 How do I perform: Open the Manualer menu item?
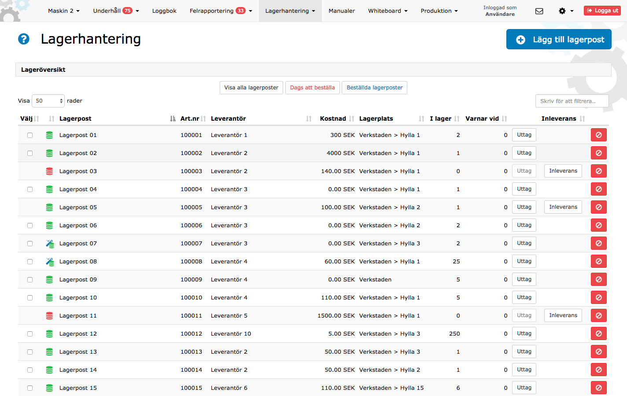point(342,11)
